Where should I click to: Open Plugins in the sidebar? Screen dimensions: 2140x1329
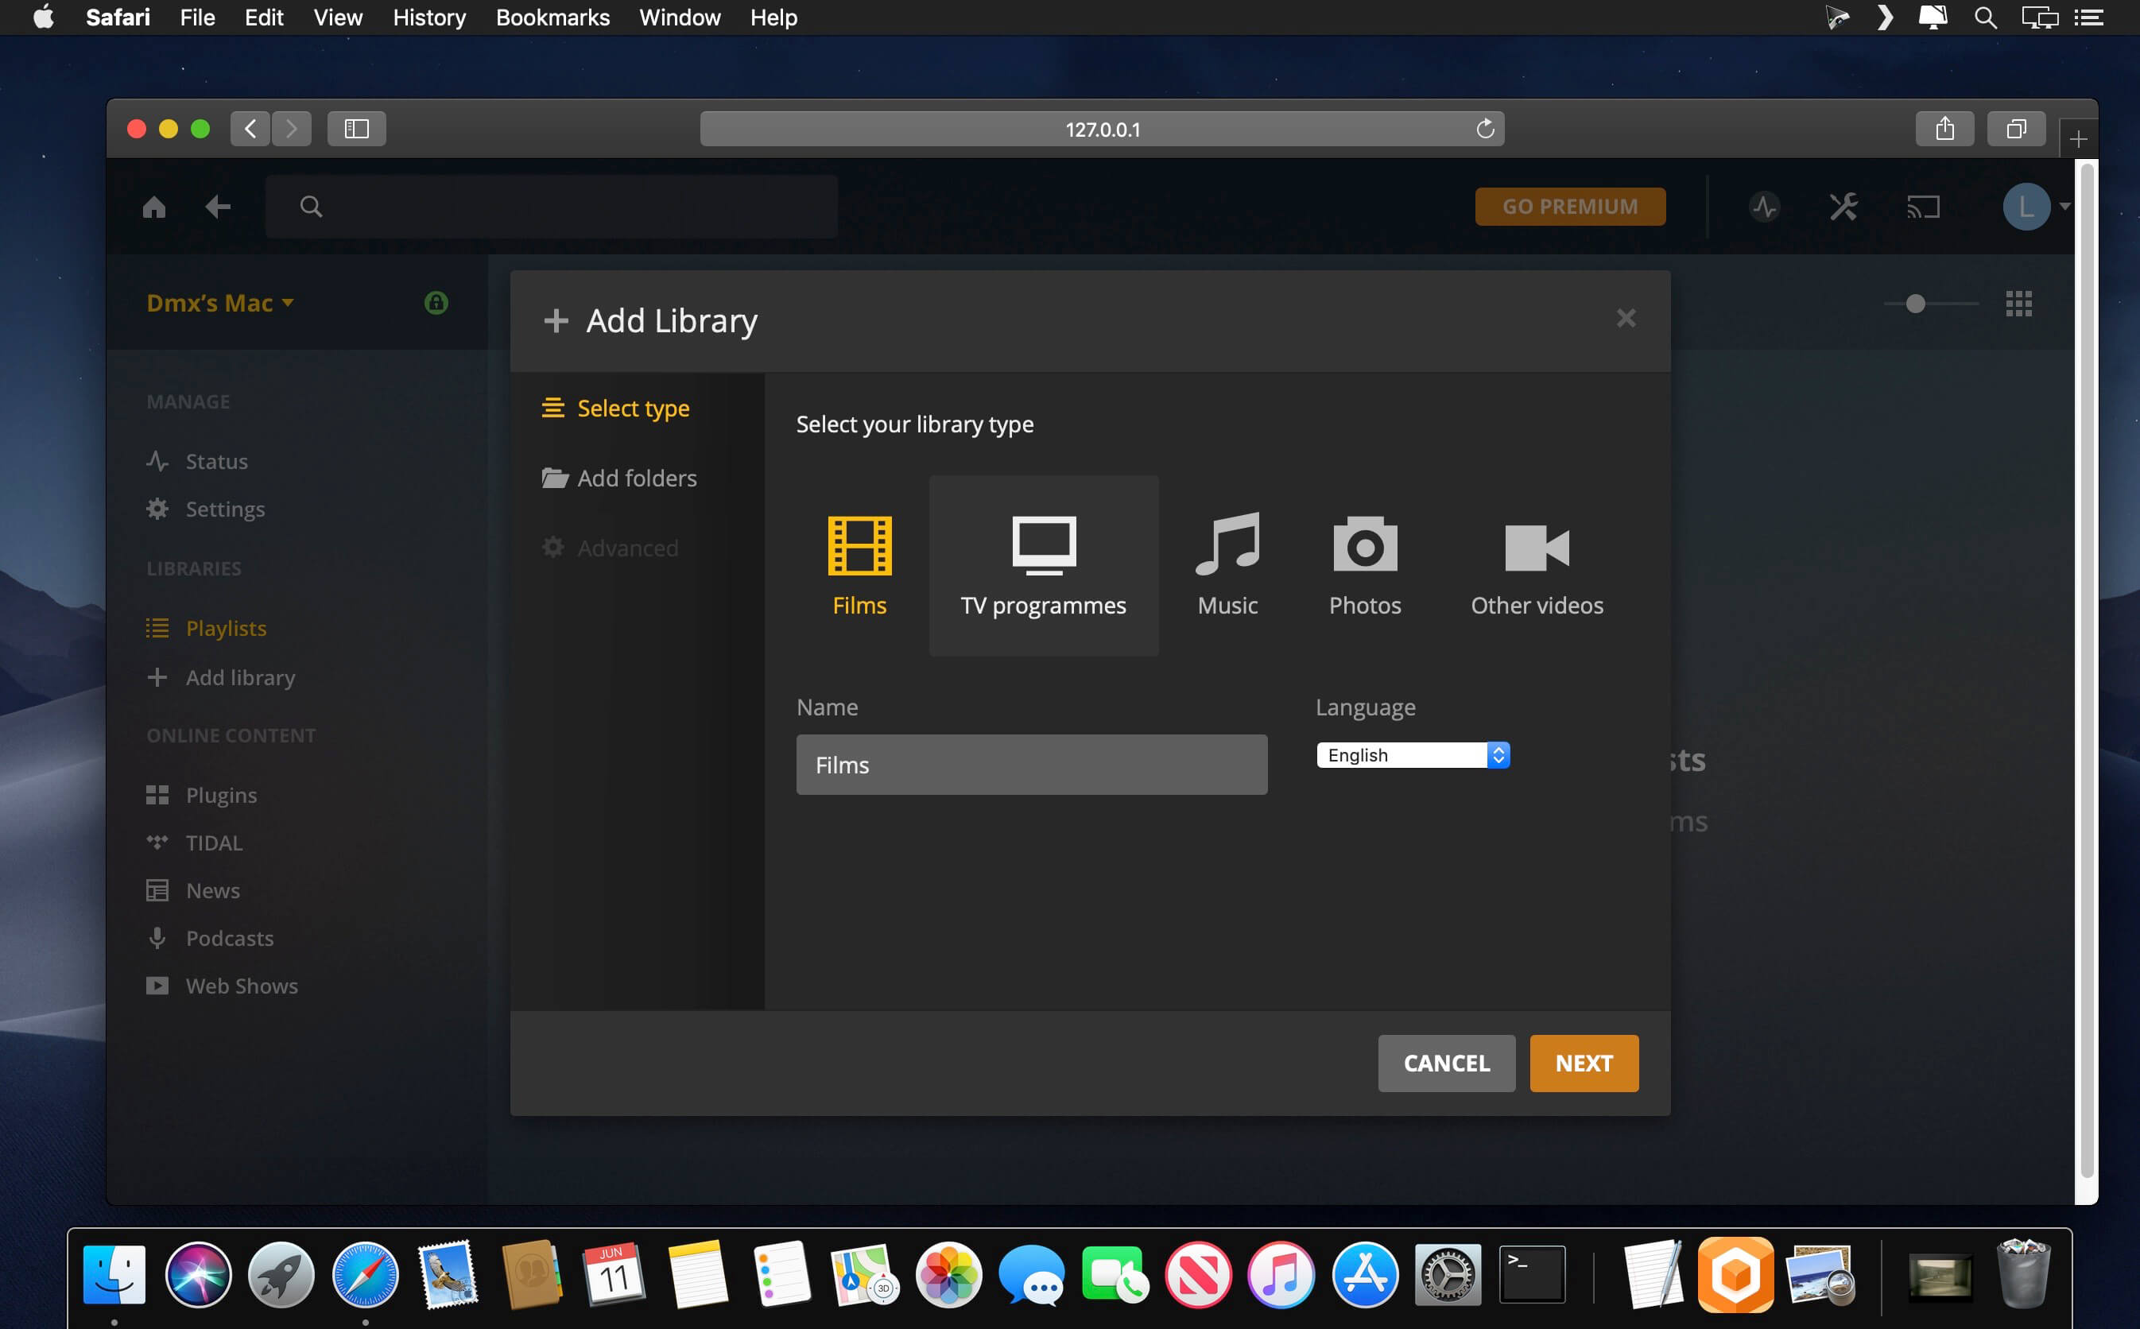click(x=201, y=796)
